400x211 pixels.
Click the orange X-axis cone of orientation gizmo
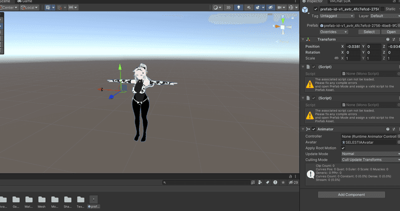(277, 26)
